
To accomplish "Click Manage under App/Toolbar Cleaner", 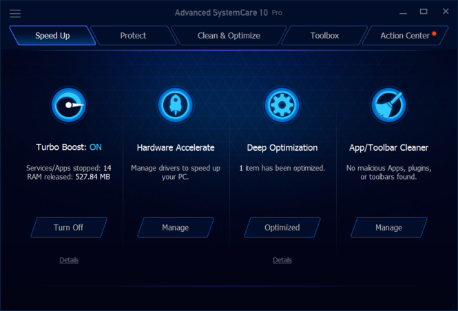I will coord(388,227).
